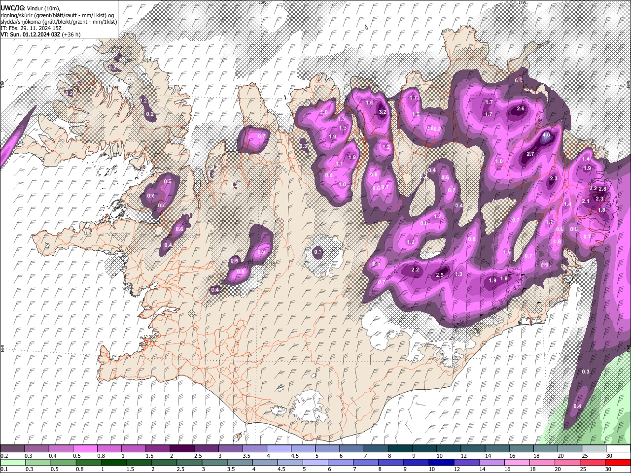The image size is (631, 473).
Task: Pick the darkest purple swatch in the snow scale
Action: tap(182, 448)
